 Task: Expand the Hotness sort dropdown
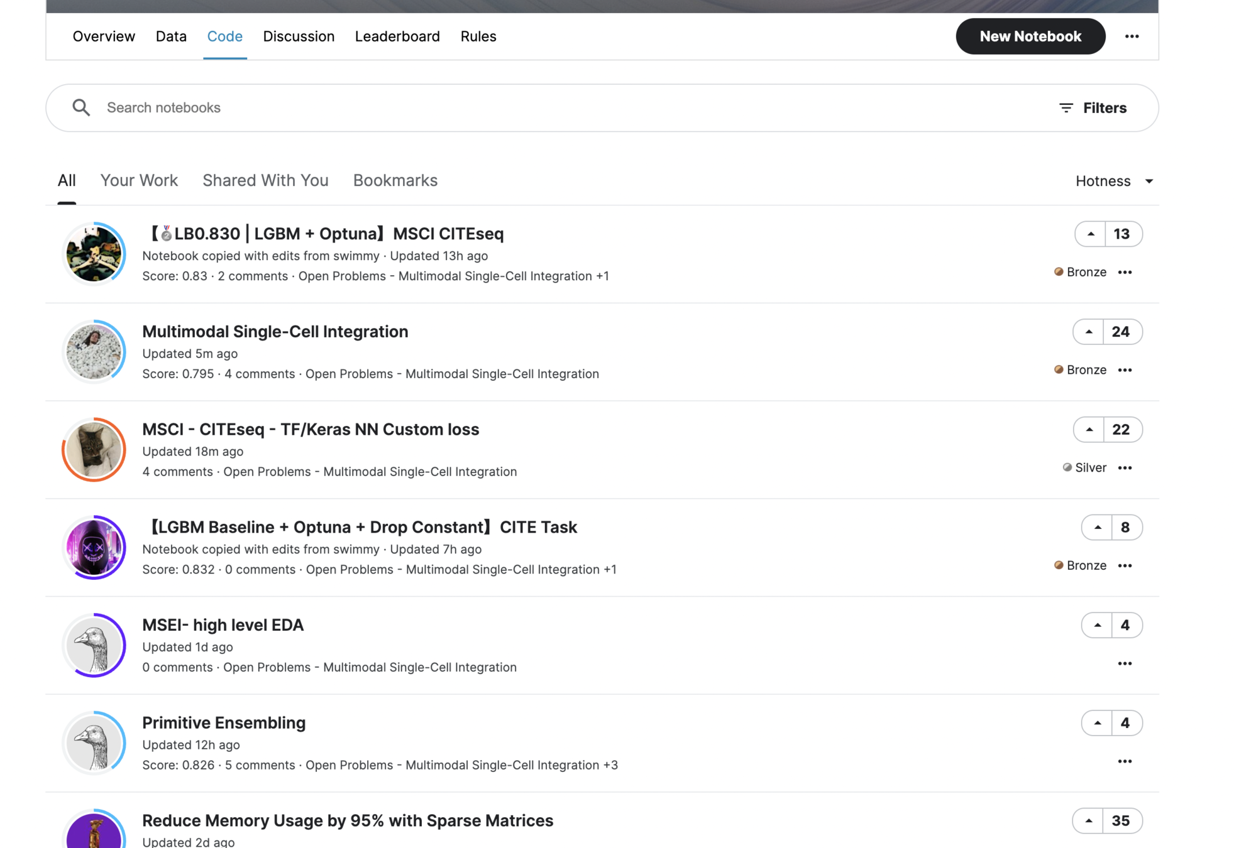(1113, 181)
